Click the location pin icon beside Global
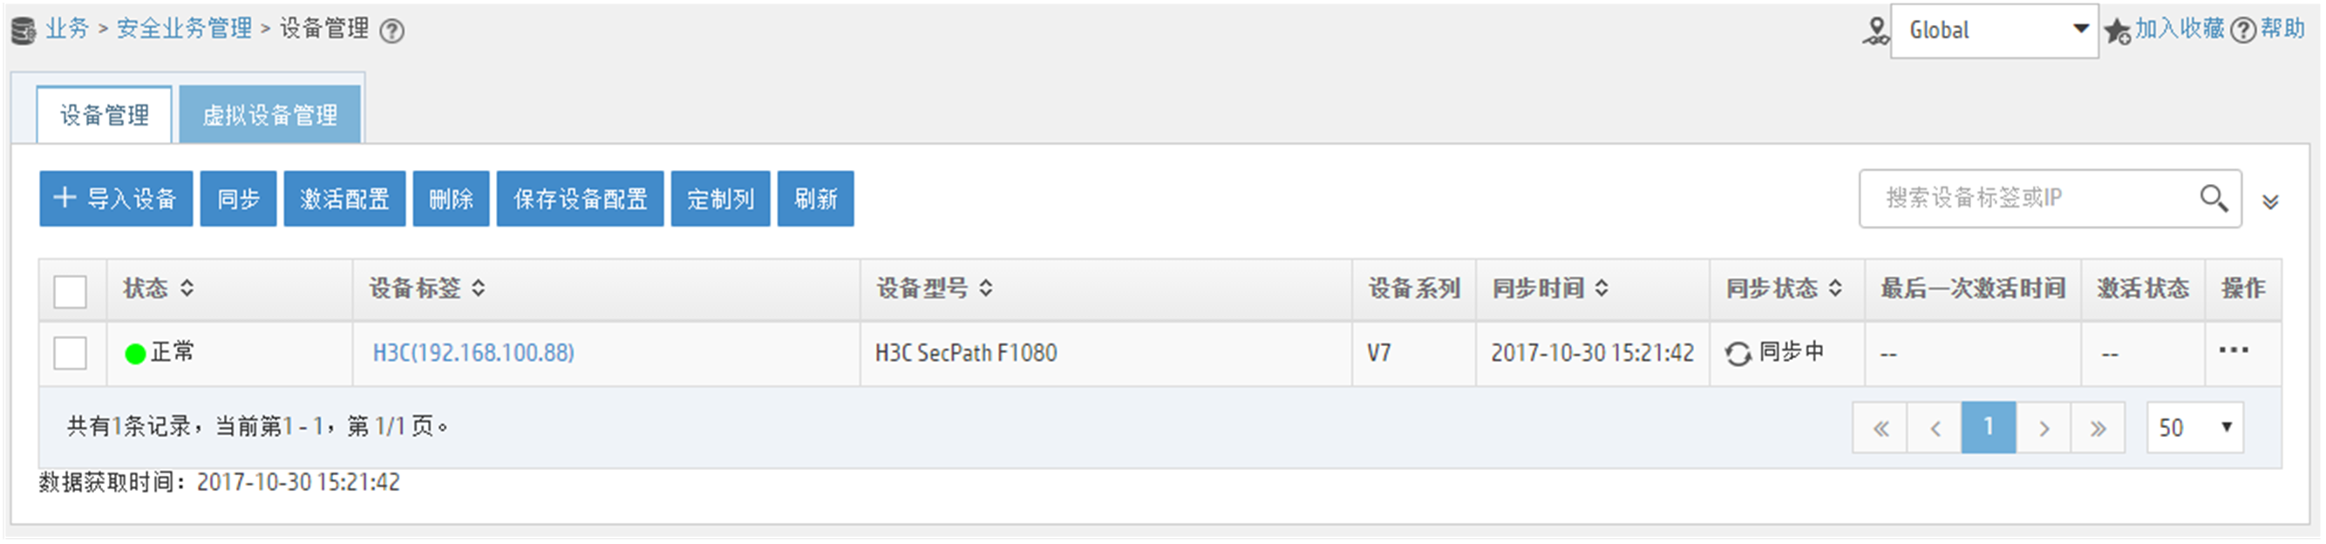Screen dimensions: 2326x544 point(1875,31)
